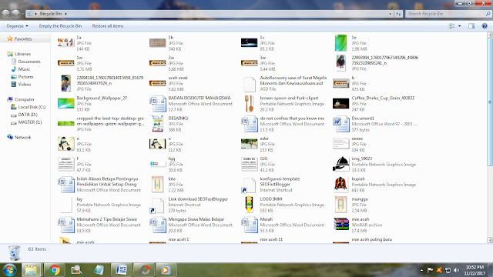Select the DESAINKU JPG file
The image size is (493, 277).
click(x=169, y=124)
